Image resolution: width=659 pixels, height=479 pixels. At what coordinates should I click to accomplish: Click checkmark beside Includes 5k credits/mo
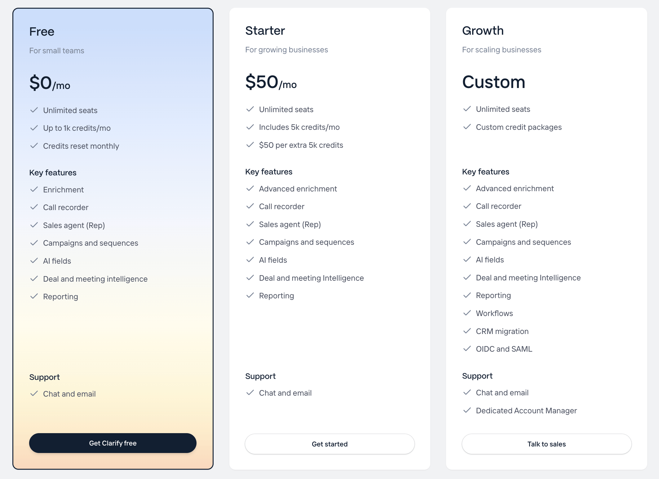[x=250, y=127]
